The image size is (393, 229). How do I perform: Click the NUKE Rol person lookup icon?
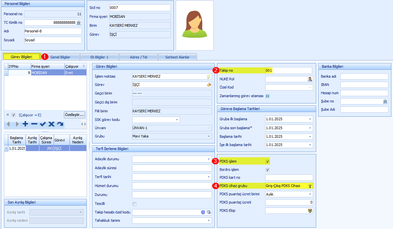pyautogui.click(x=310, y=79)
